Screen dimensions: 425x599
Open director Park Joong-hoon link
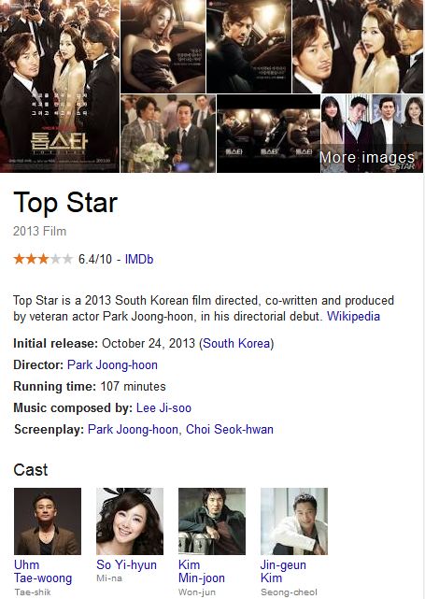[112, 364]
